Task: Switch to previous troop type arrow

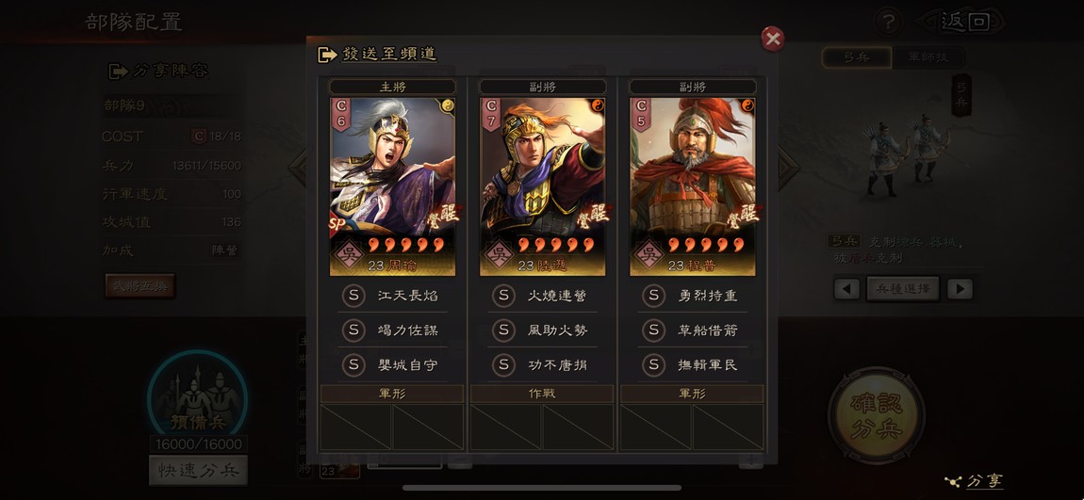Action: click(x=846, y=289)
